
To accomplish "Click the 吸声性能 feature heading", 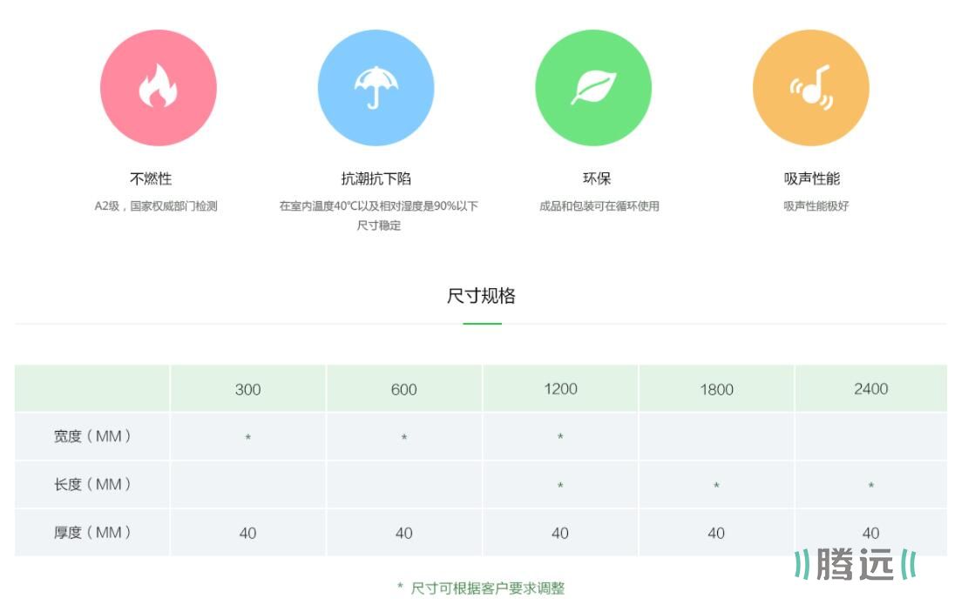I will coord(812,178).
